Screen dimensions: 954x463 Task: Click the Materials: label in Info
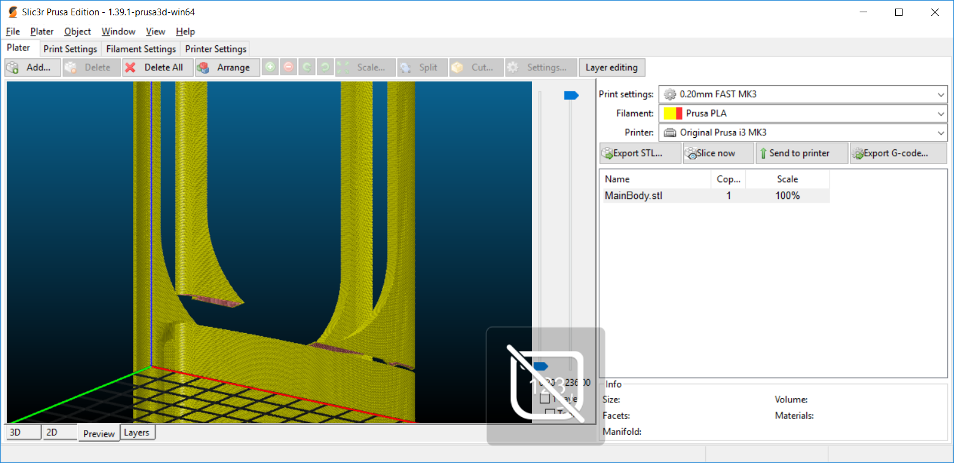(x=794, y=416)
